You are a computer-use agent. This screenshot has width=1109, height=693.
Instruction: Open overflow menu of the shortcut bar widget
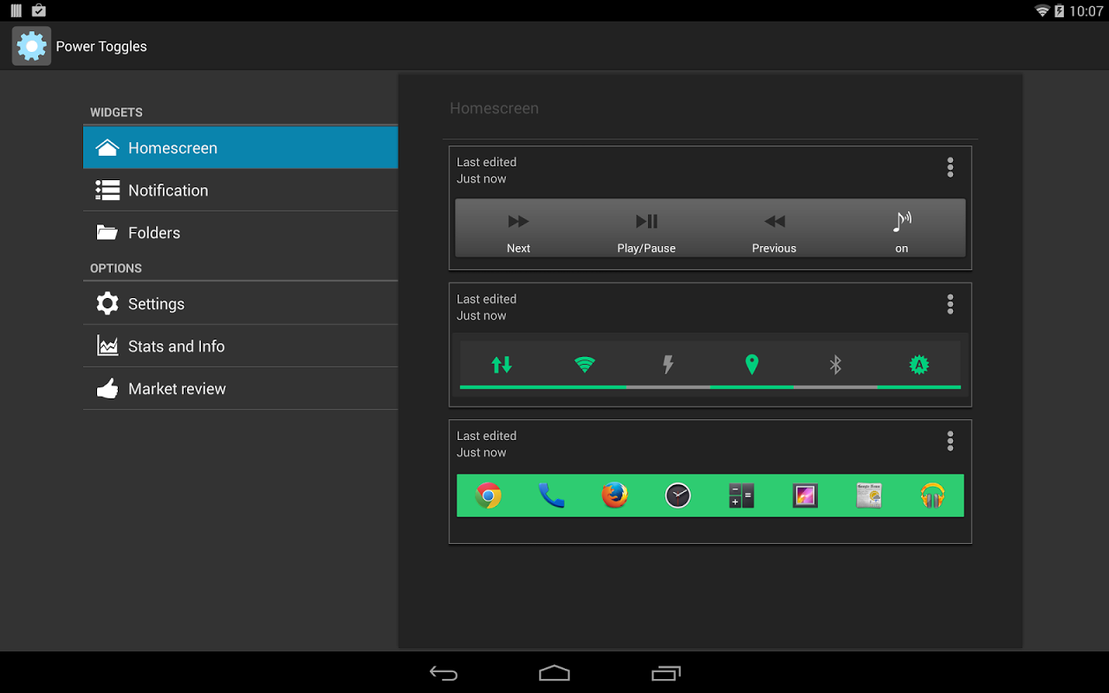click(x=950, y=441)
